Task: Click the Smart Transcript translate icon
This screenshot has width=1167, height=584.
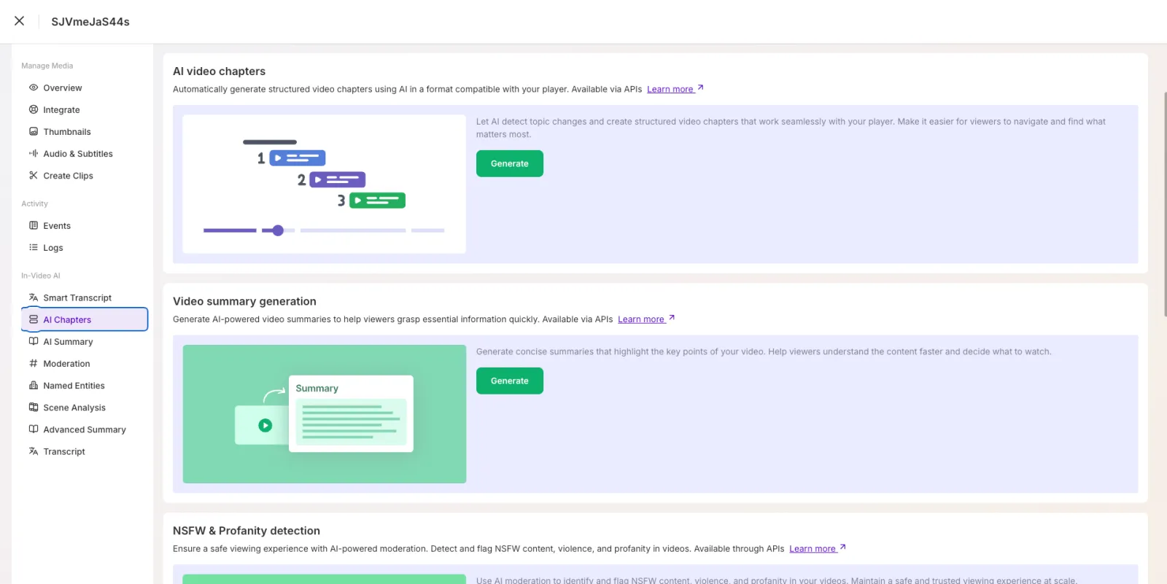Action: tap(34, 297)
